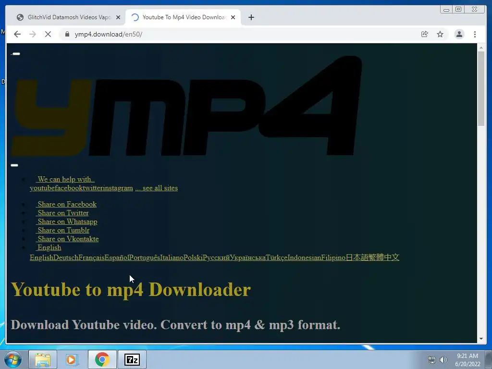Screen dimensions: 492x369
Task: Click the disabled forward navigation arrow
Action: click(33, 34)
